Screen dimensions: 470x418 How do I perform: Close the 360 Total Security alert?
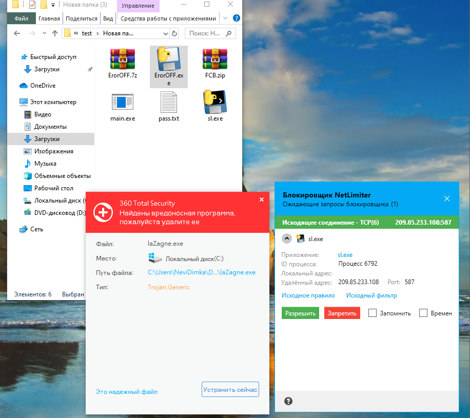click(x=261, y=200)
